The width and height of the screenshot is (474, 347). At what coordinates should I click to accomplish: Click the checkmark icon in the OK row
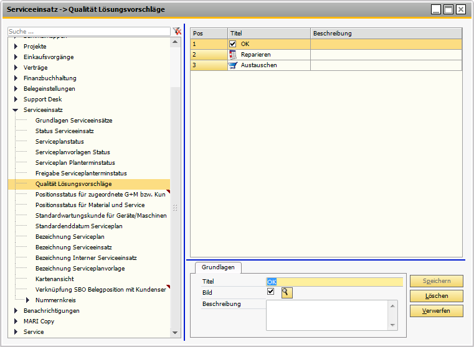233,44
